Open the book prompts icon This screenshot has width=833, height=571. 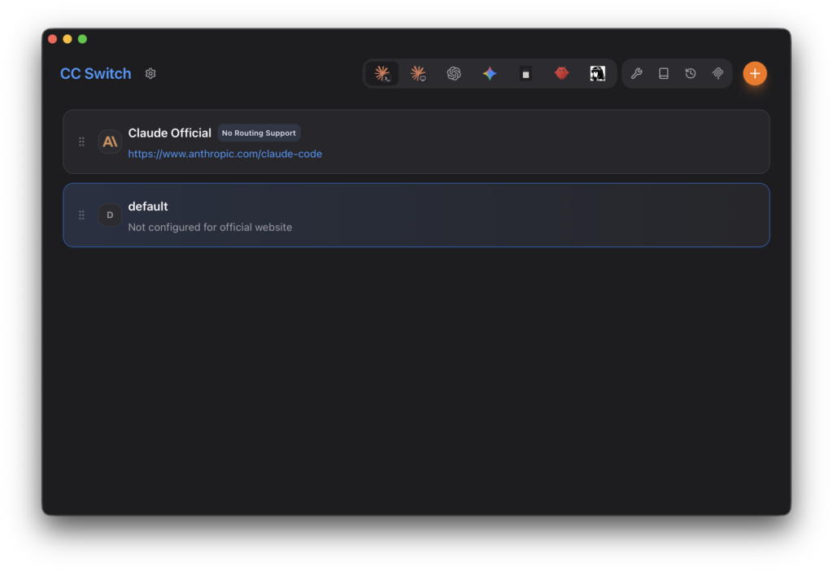[x=664, y=73]
